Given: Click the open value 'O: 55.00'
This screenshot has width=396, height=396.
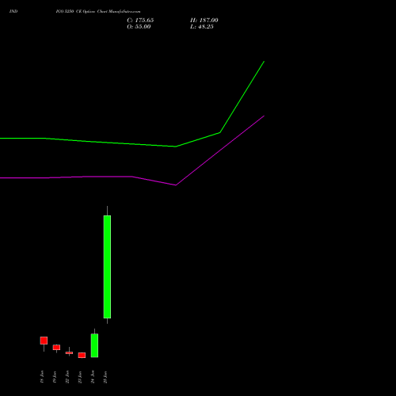Looking at the screenshot, I should (x=139, y=27).
